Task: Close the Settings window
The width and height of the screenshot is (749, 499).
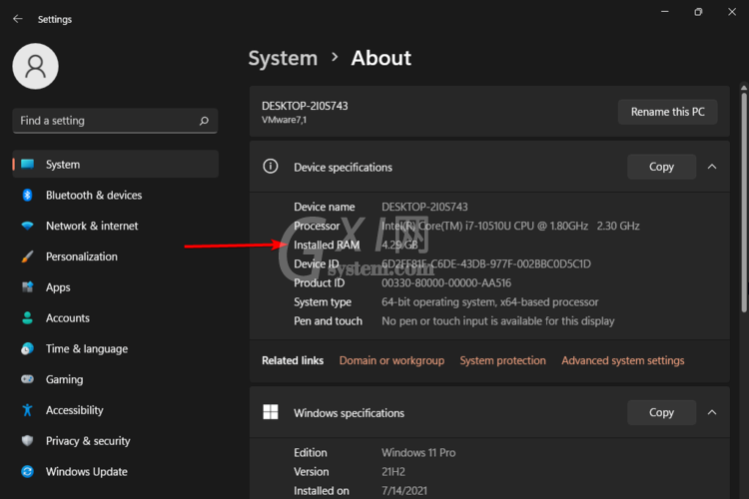Action: (732, 11)
